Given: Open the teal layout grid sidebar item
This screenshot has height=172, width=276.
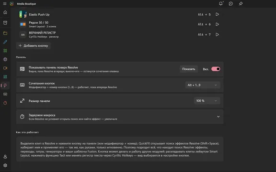Looking at the screenshot, I should tap(5, 77).
